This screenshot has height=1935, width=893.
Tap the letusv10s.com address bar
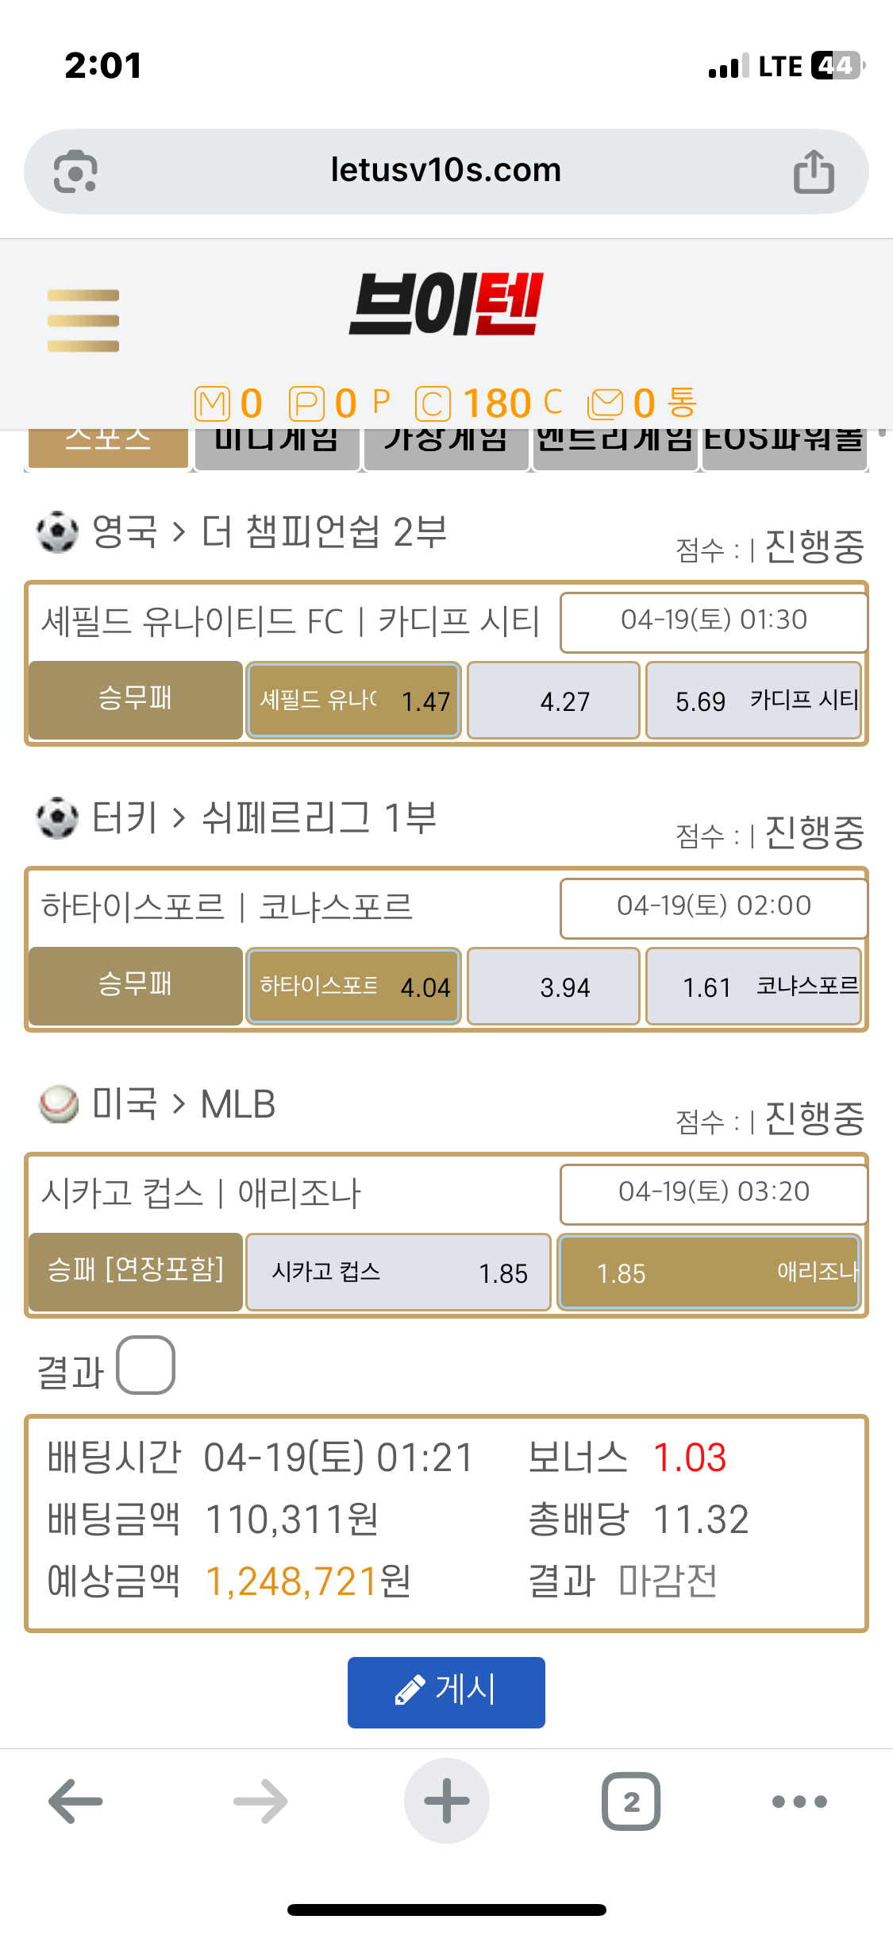[445, 171]
